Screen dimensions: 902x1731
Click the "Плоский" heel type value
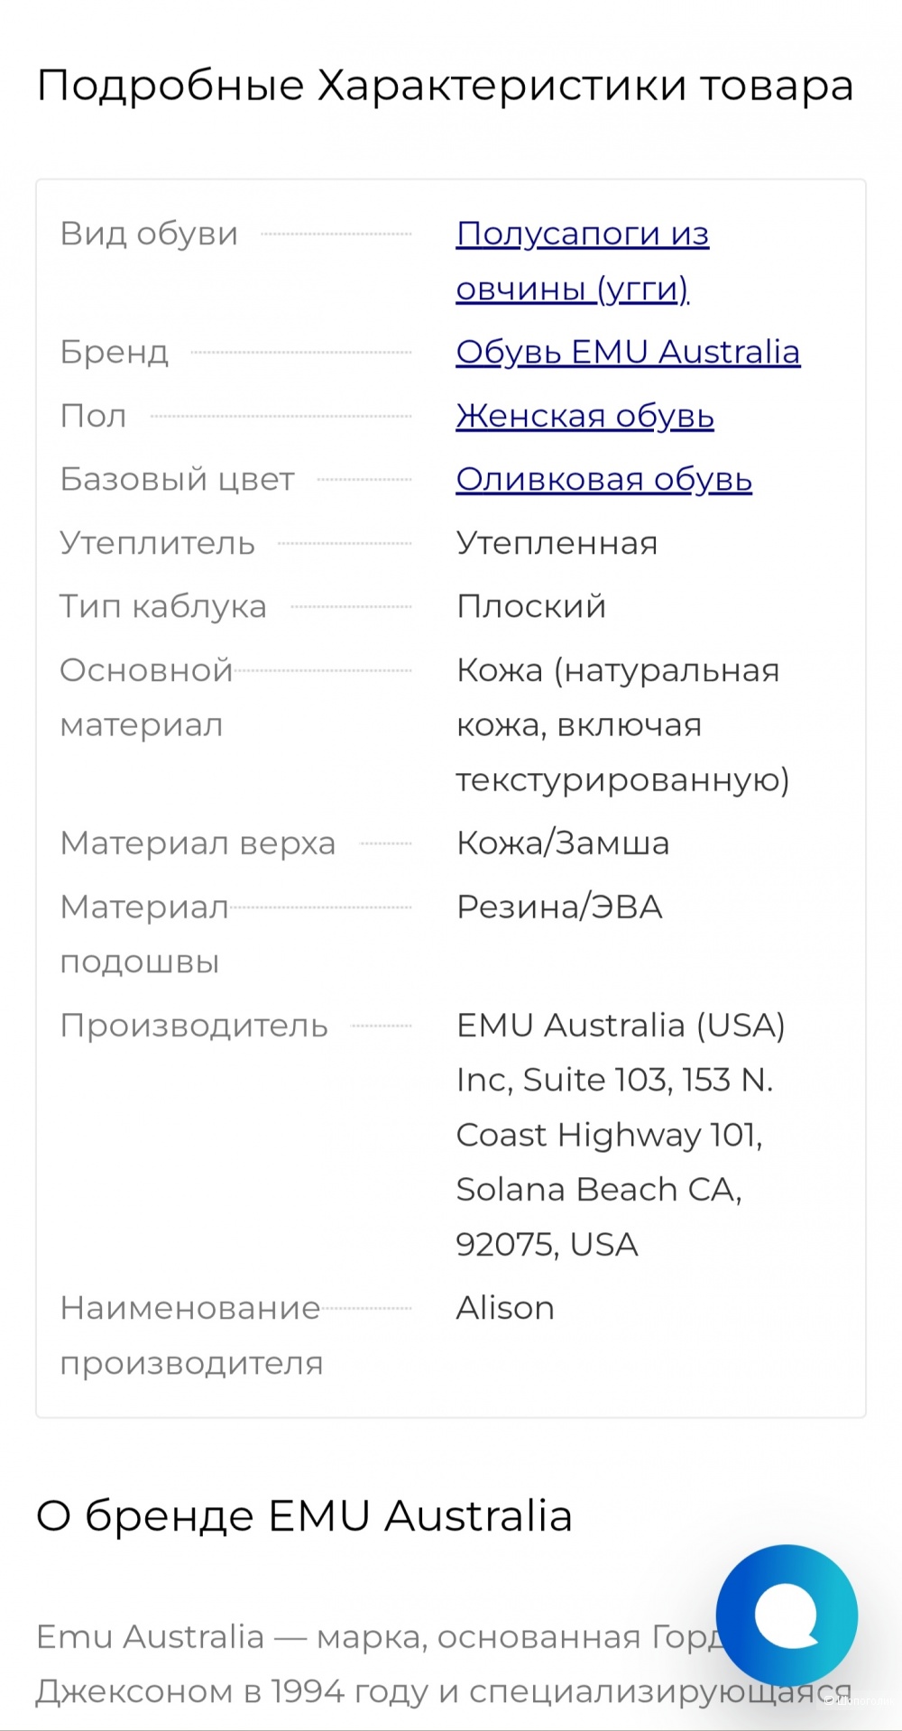click(x=531, y=606)
